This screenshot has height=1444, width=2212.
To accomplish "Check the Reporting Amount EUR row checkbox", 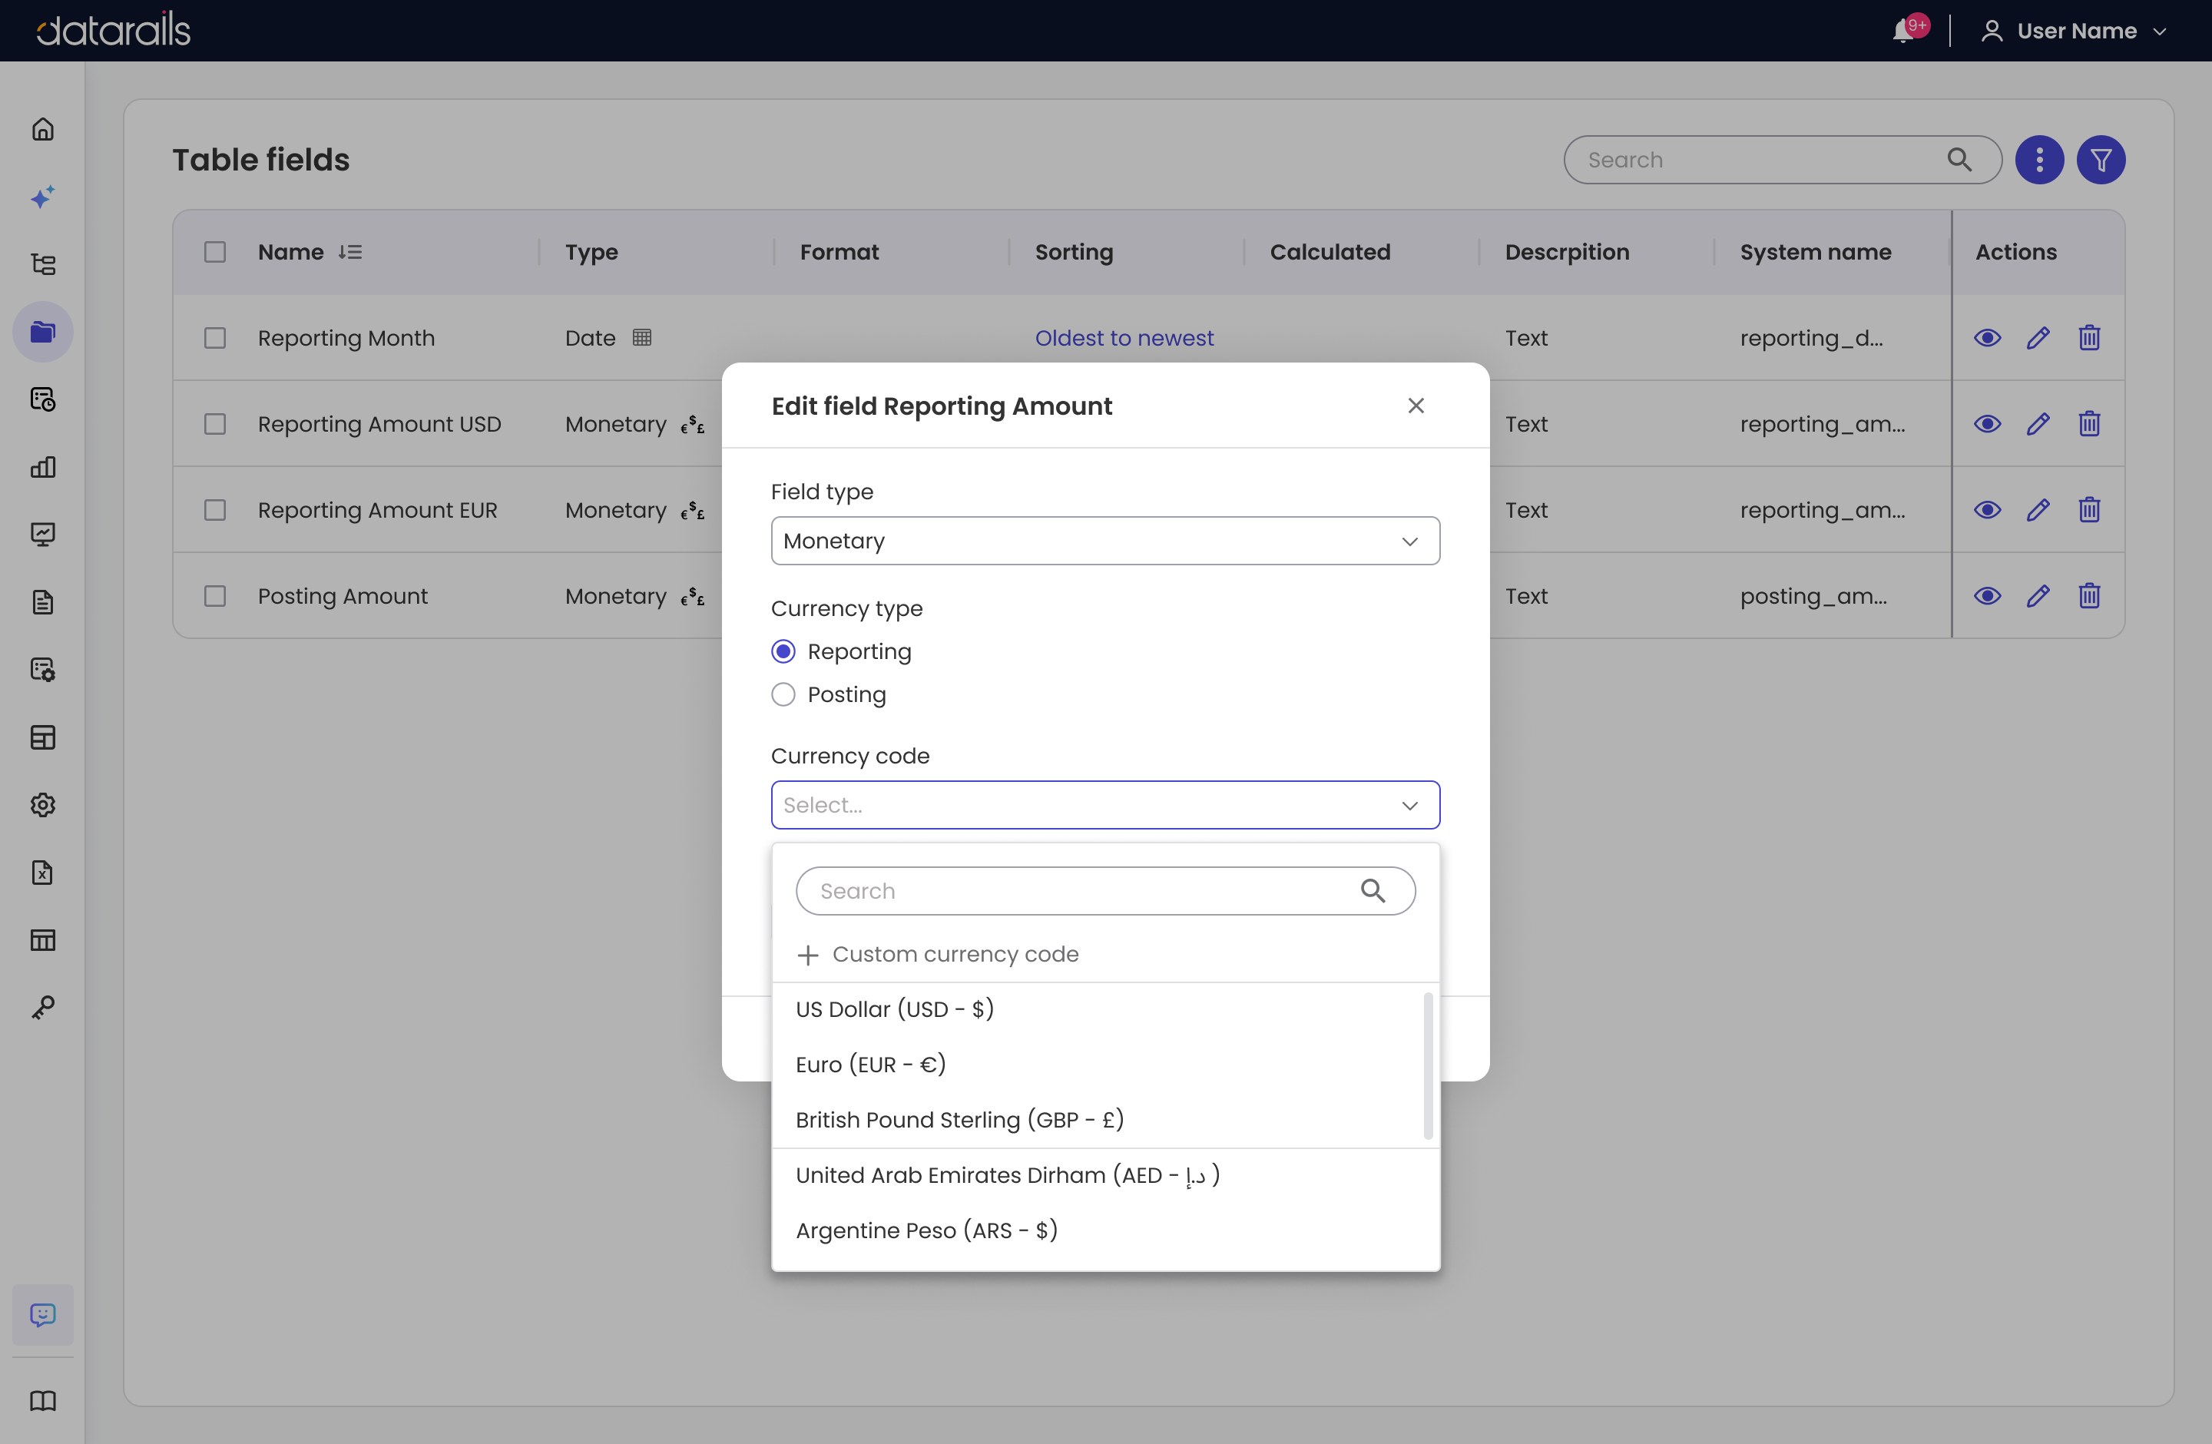I will point(215,510).
